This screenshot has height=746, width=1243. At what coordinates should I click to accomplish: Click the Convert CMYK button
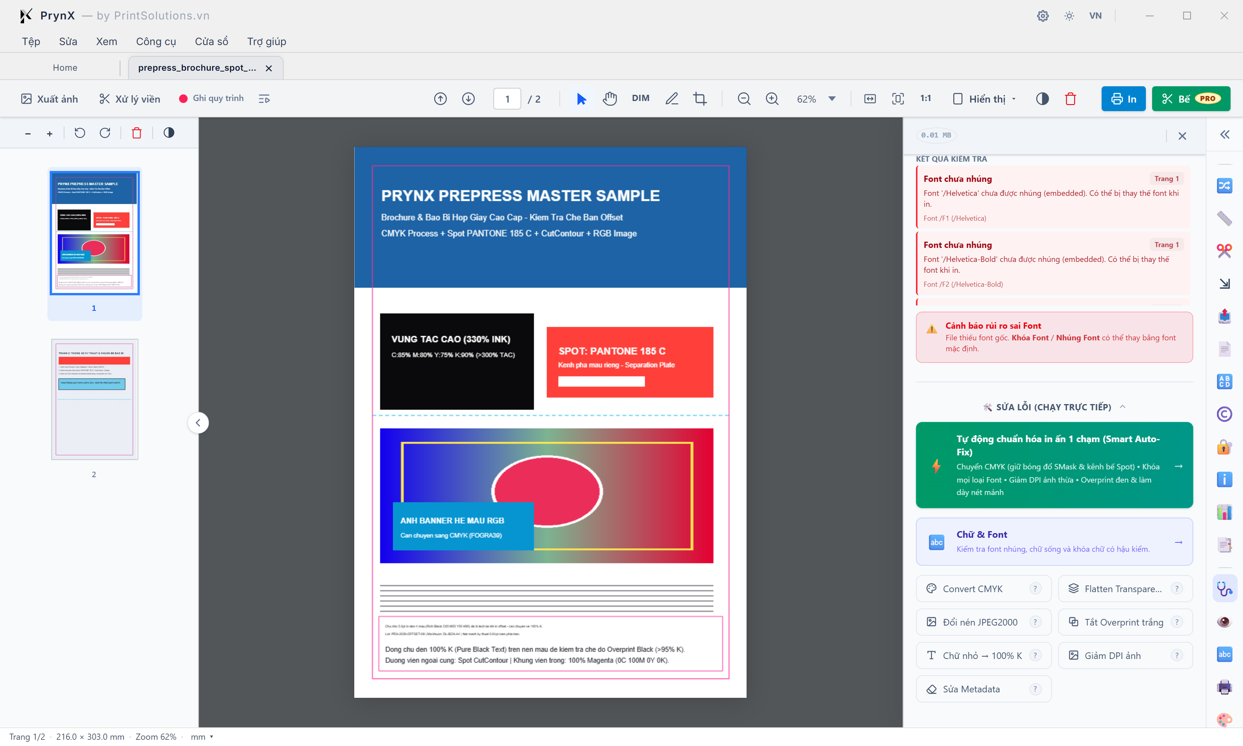point(983,588)
